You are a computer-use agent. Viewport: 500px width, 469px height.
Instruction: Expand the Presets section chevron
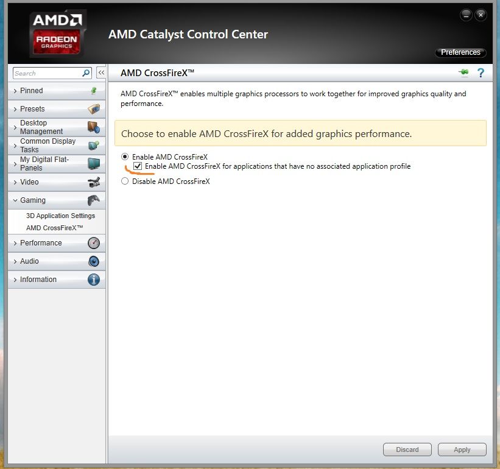15,109
